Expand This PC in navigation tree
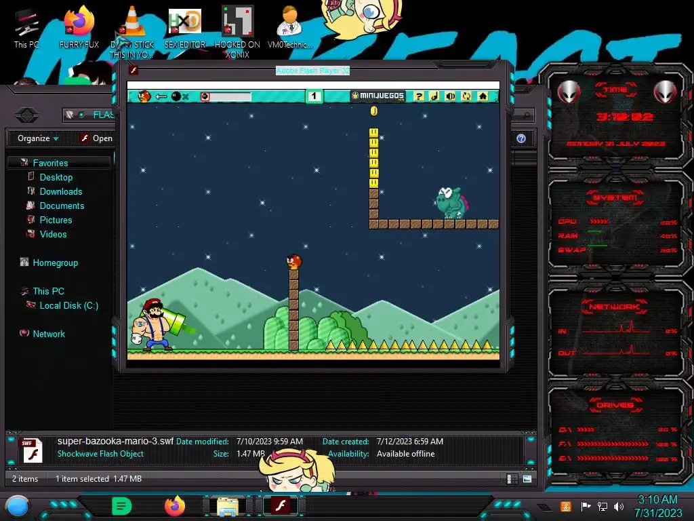 pos(48,291)
